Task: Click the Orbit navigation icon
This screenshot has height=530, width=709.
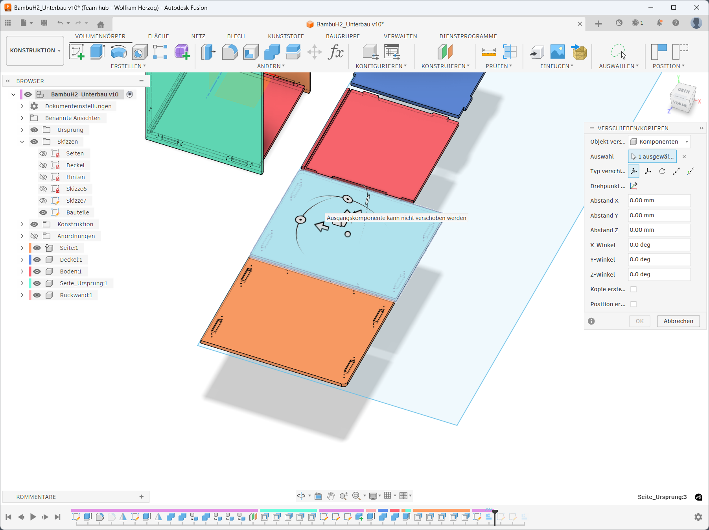Action: (301, 496)
